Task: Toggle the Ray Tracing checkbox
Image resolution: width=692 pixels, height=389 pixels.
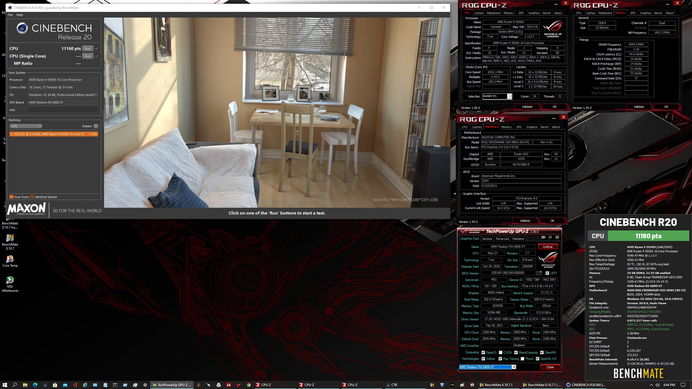Action: pos(500,359)
